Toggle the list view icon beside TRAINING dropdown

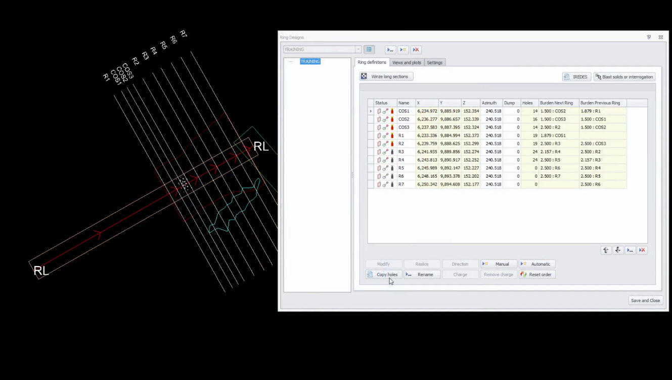coord(369,50)
